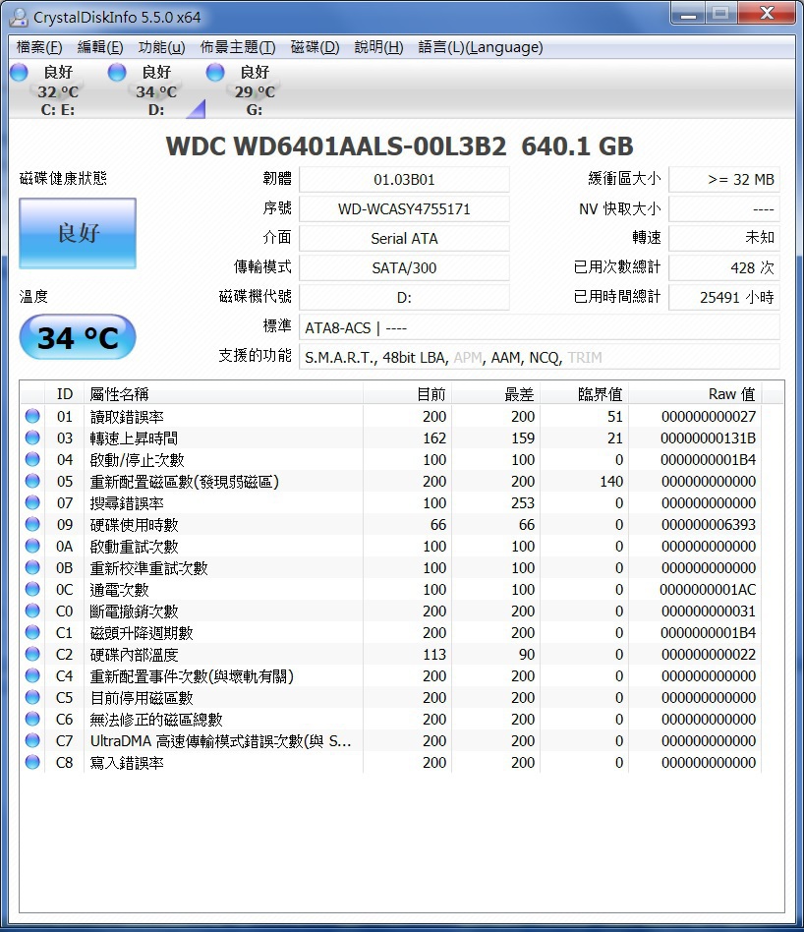Click the interface field Serial ATA
The height and width of the screenshot is (932, 804).
(x=404, y=238)
